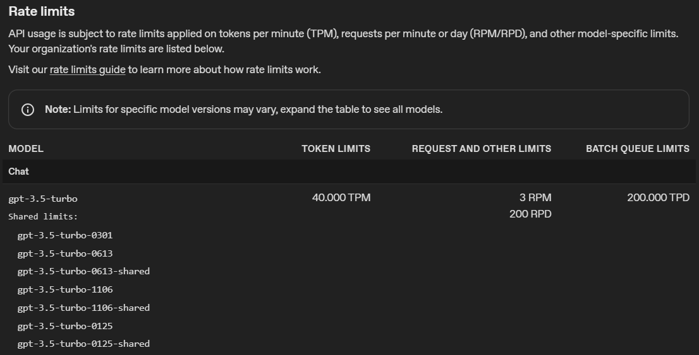The image size is (699, 355).
Task: Open the rate limits guide link
Action: click(x=87, y=69)
